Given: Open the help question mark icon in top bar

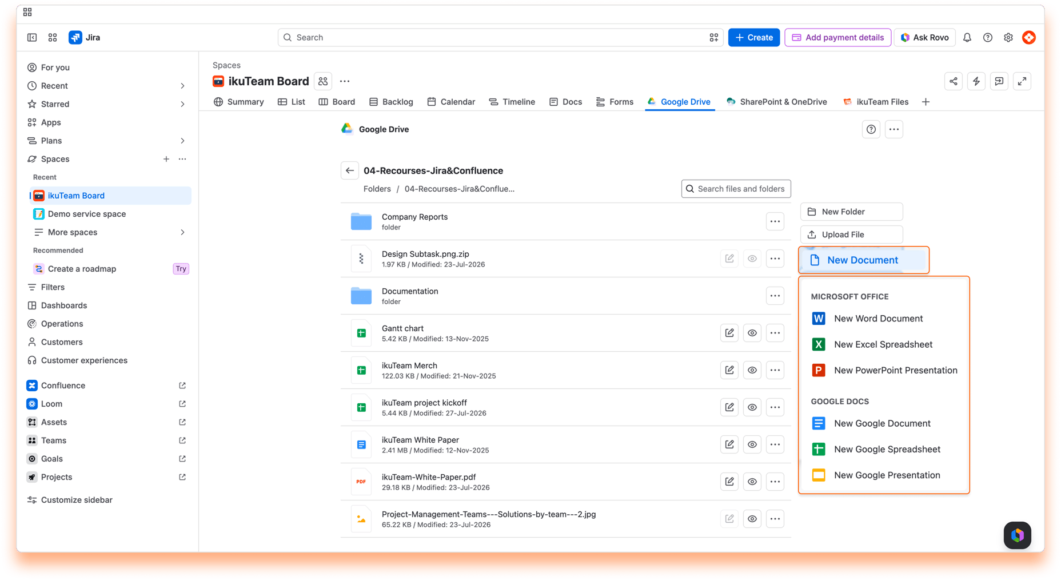Looking at the screenshot, I should pos(988,38).
